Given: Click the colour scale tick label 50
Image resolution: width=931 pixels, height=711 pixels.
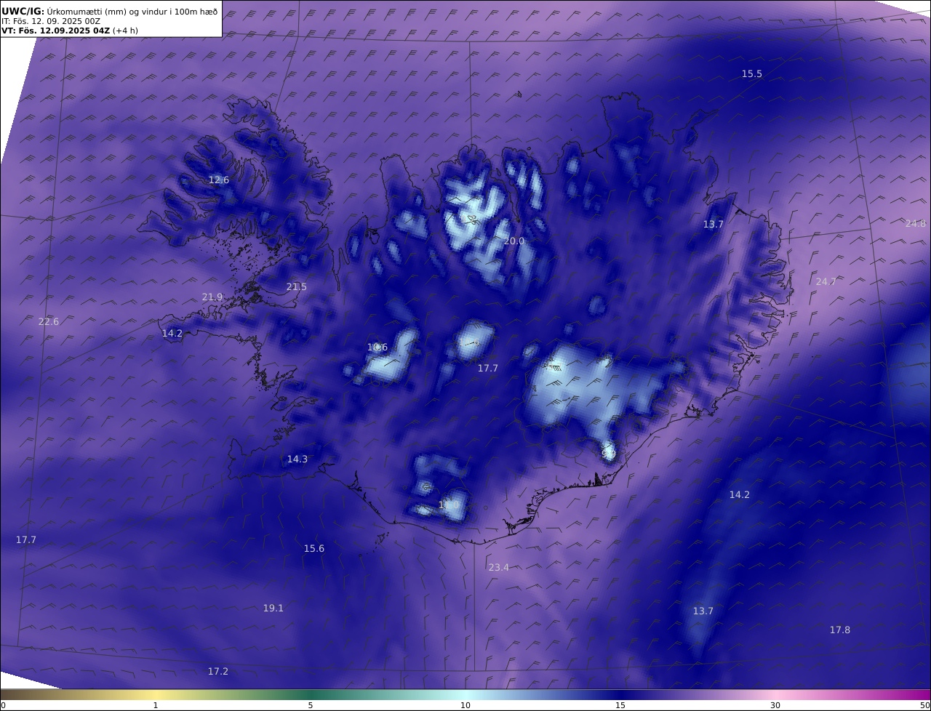Looking at the screenshot, I should [925, 705].
